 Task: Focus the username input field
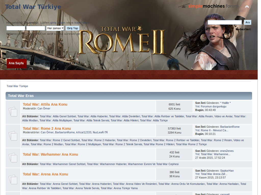click(16, 28)
